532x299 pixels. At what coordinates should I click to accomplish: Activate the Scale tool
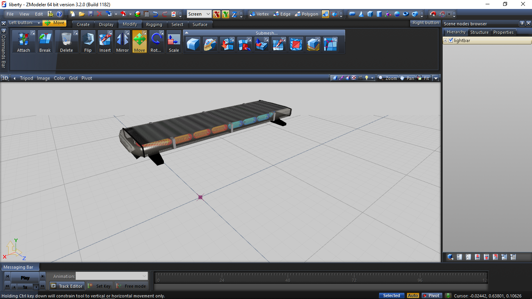click(x=174, y=42)
